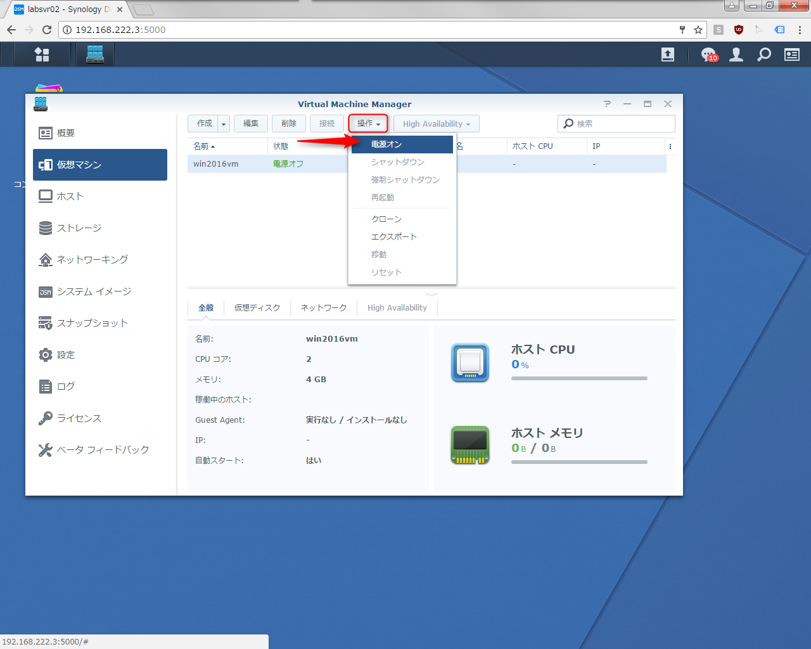Sort by the 名前 column header
Screen dimensions: 811x649
[227, 146]
